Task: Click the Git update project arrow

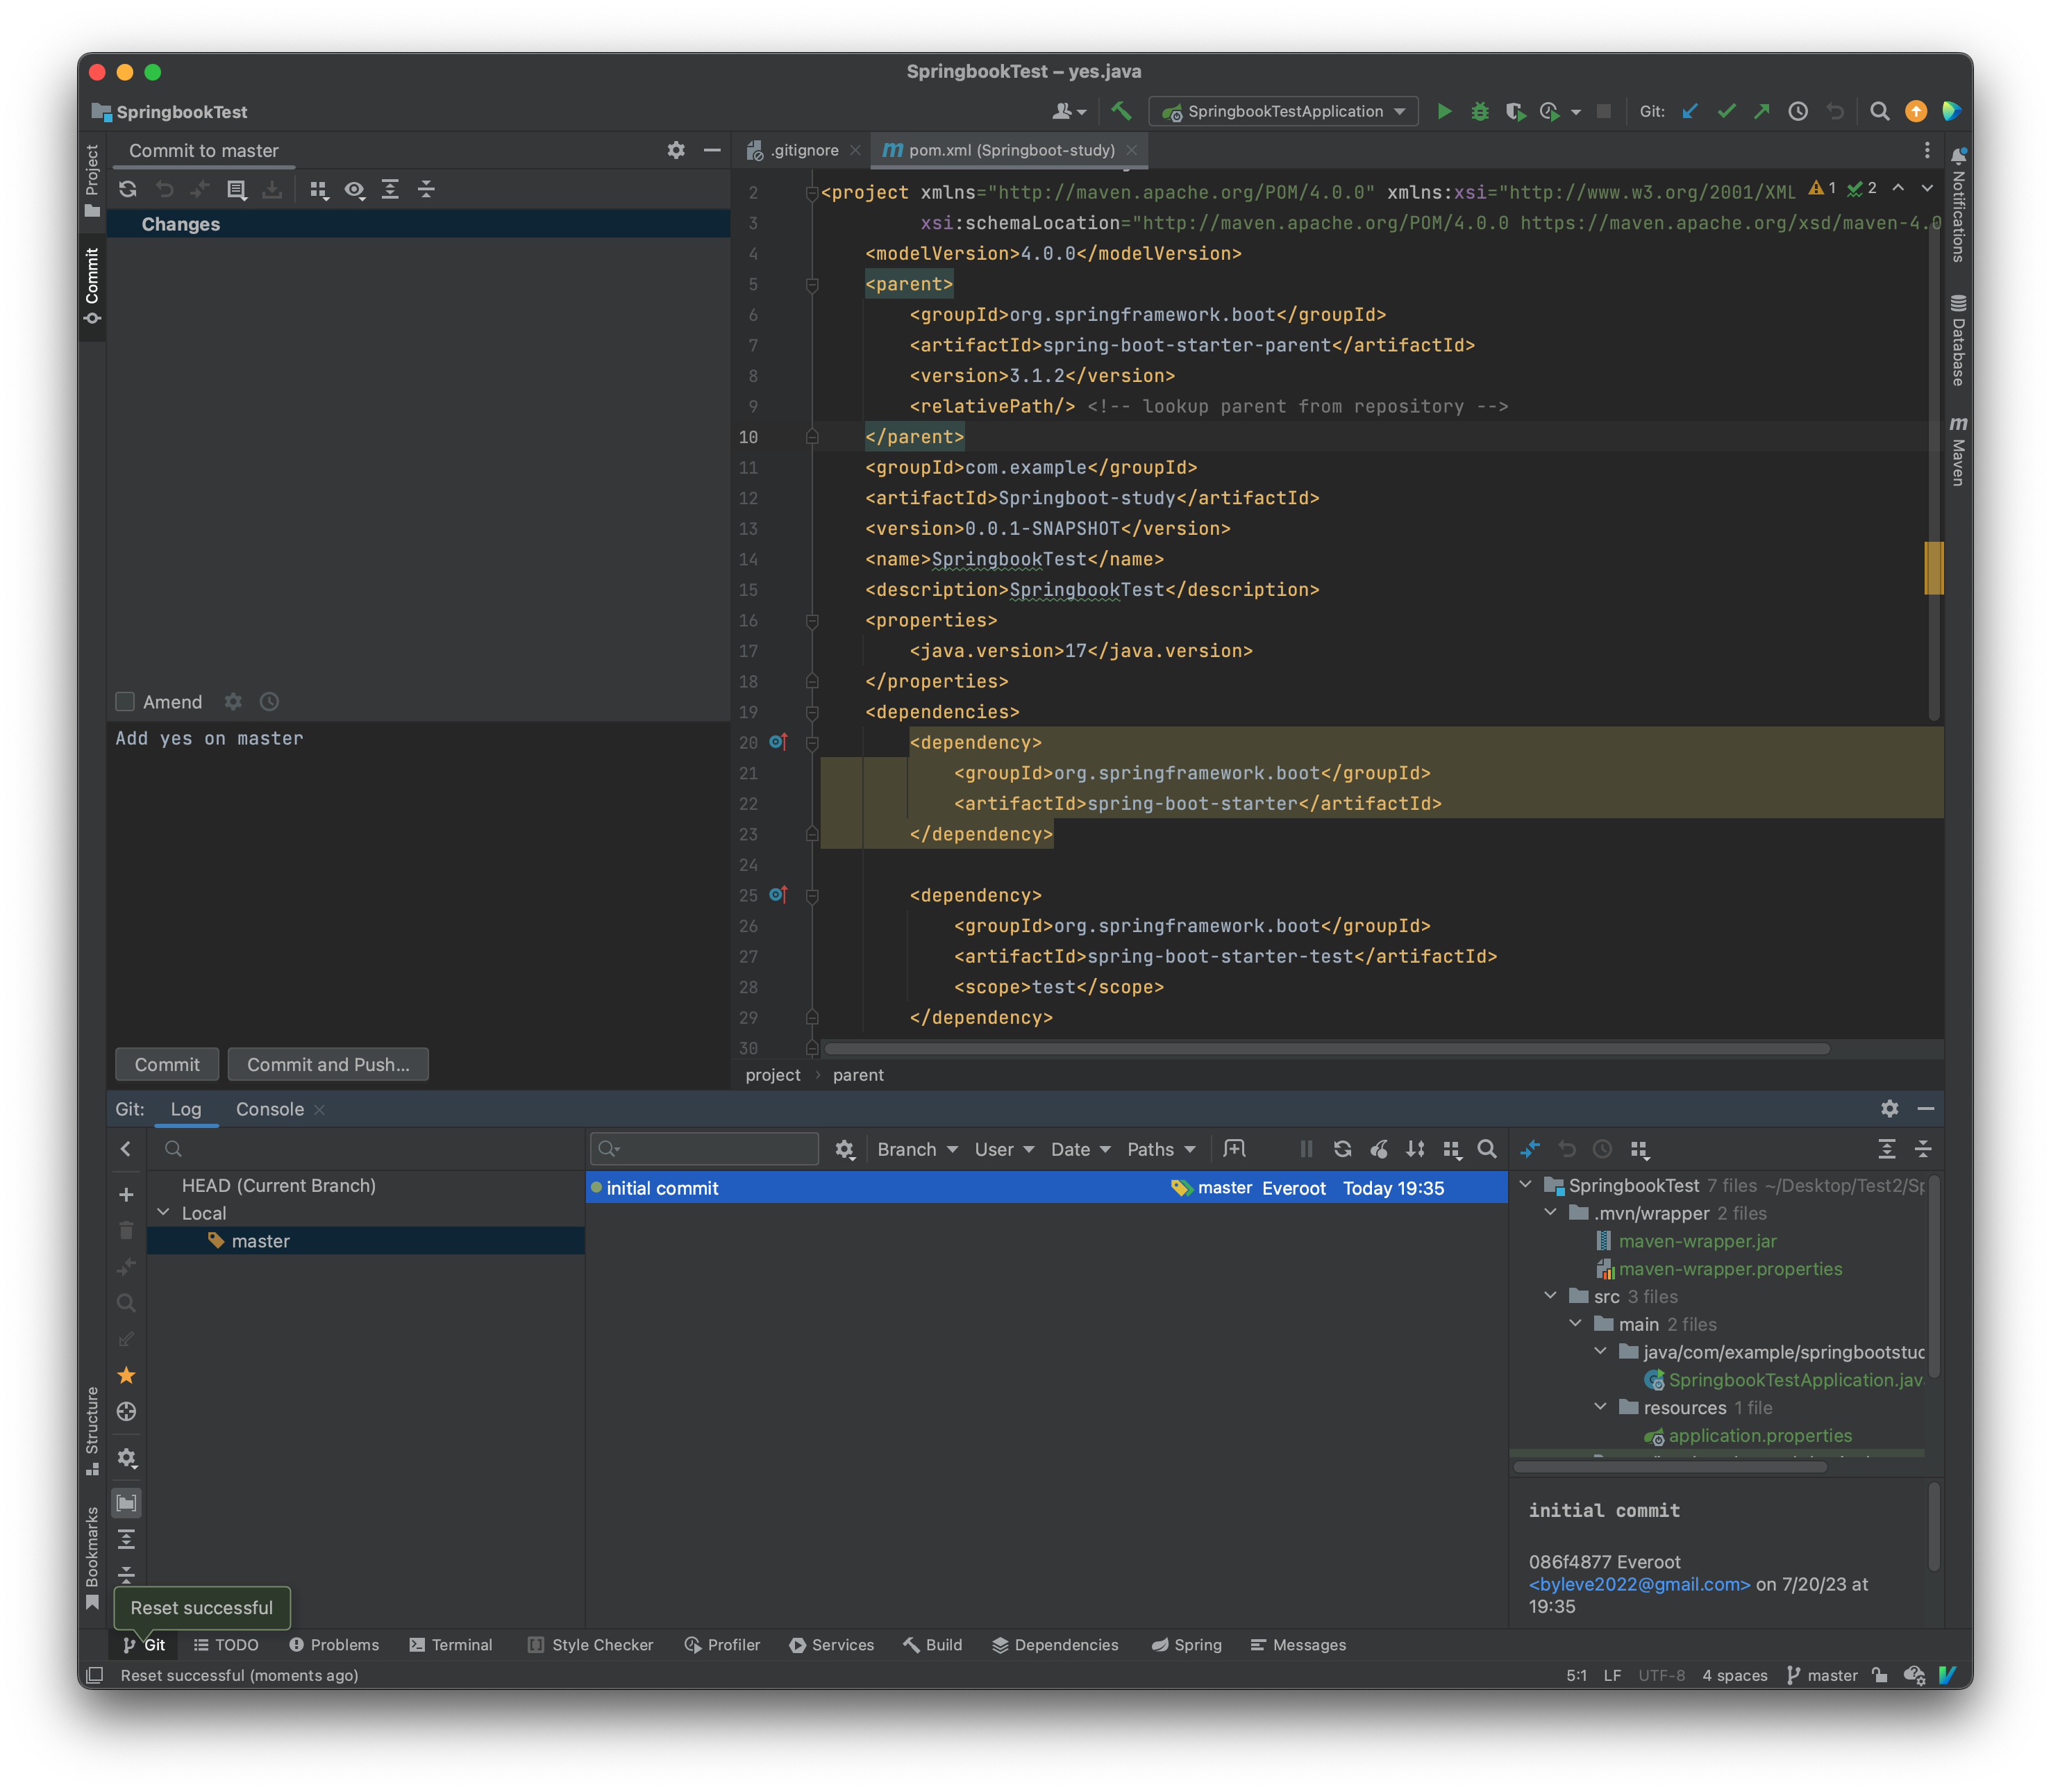Action: click(x=1690, y=112)
